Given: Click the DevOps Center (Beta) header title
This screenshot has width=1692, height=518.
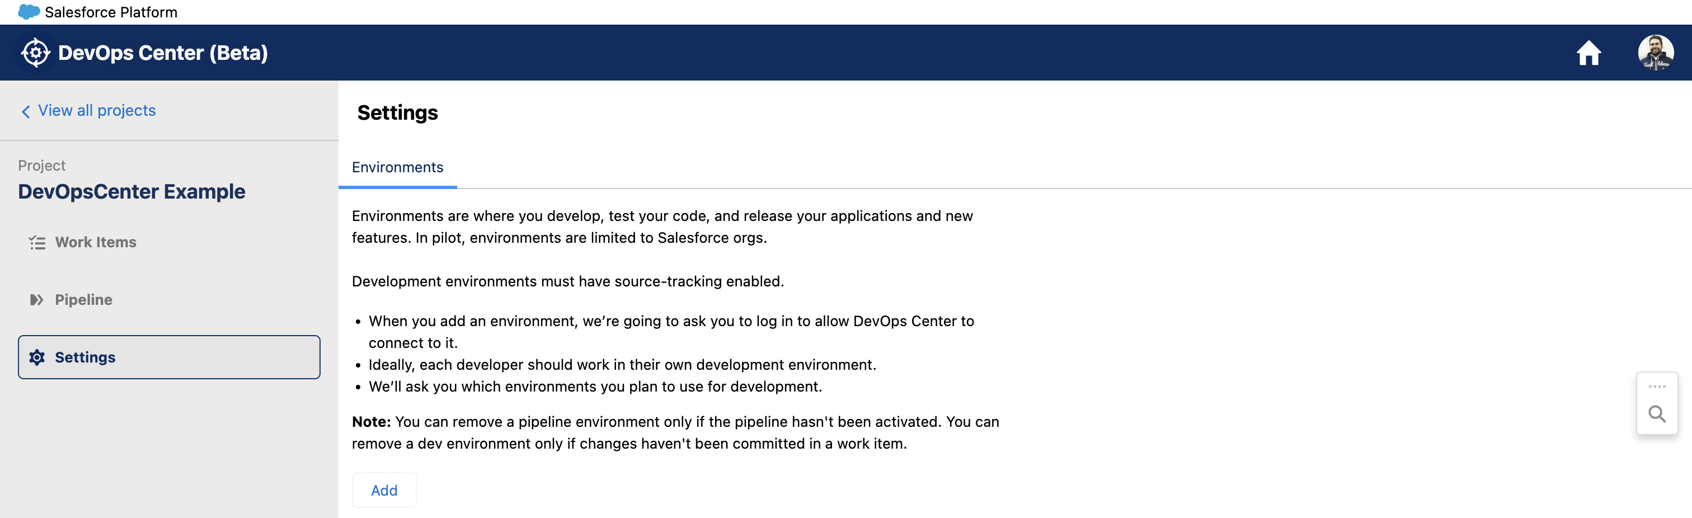Looking at the screenshot, I should (162, 53).
